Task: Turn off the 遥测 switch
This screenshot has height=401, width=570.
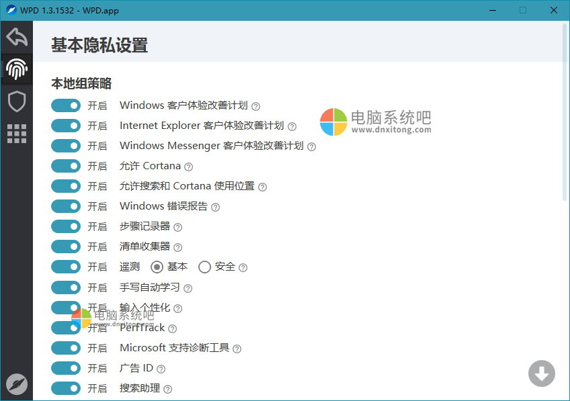Action: pos(66,267)
